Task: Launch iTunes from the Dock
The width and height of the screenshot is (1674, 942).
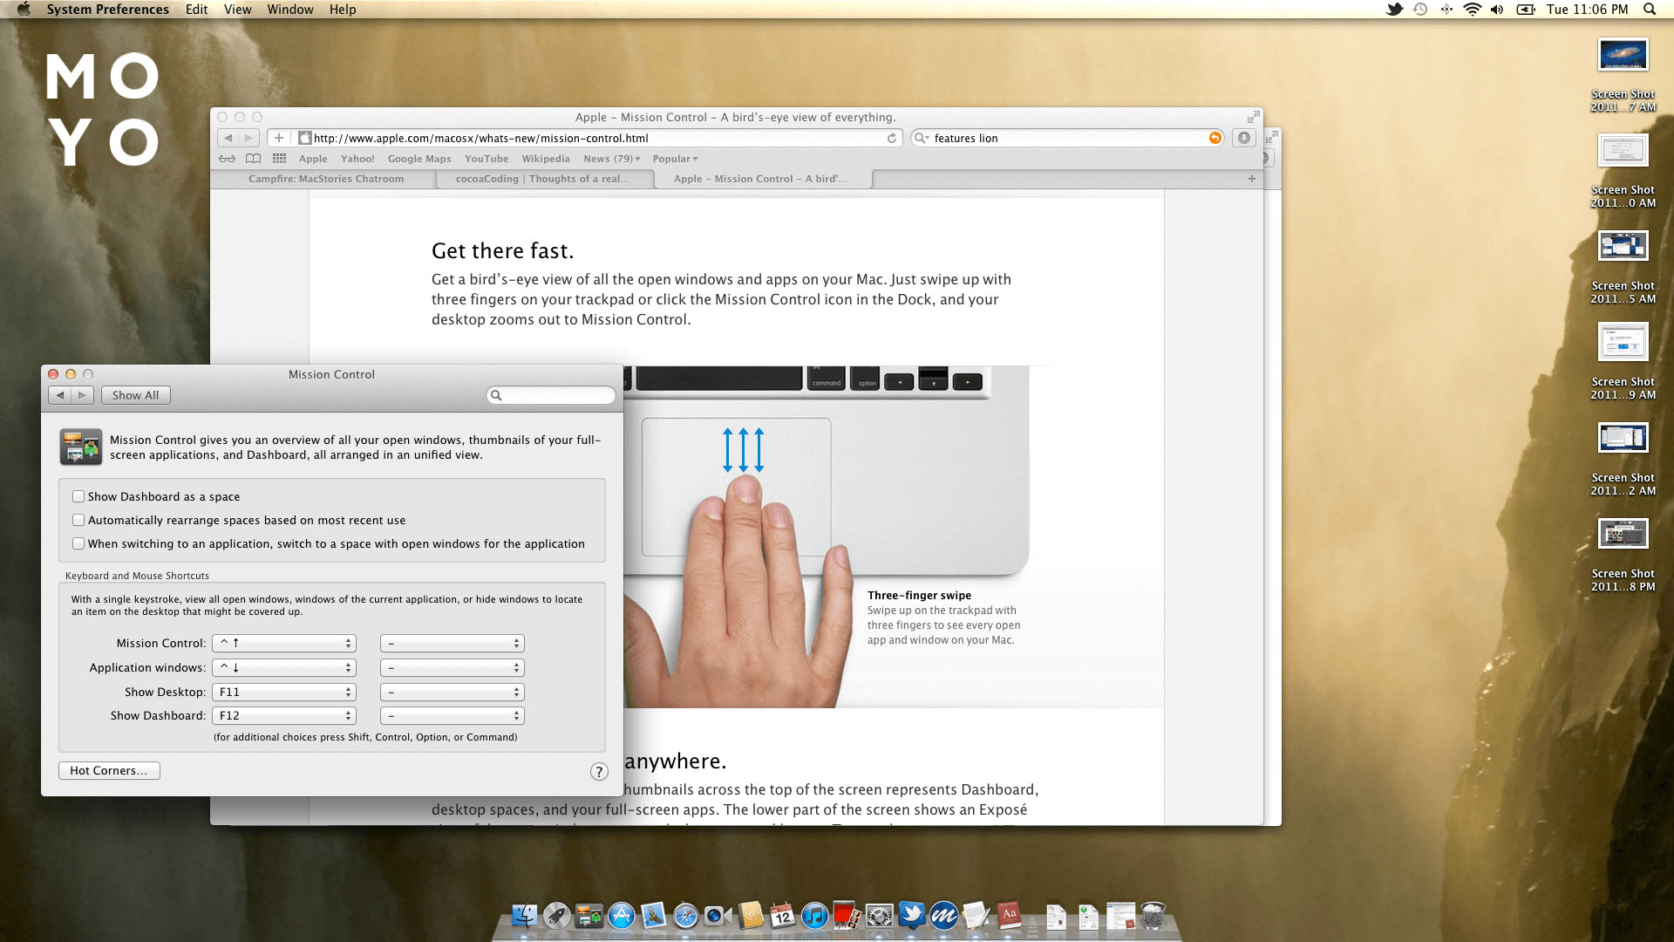Action: coord(814,916)
